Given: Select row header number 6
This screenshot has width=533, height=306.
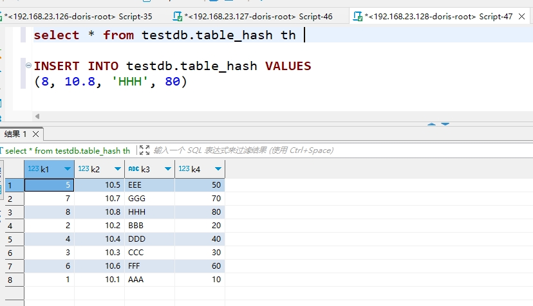Looking at the screenshot, I should (x=14, y=253).
